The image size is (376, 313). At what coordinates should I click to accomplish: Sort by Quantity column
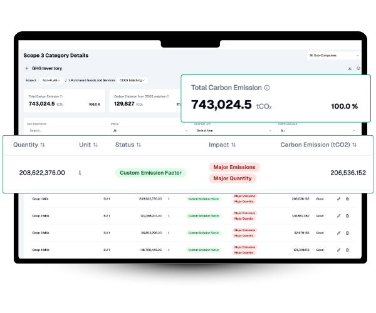click(43, 145)
